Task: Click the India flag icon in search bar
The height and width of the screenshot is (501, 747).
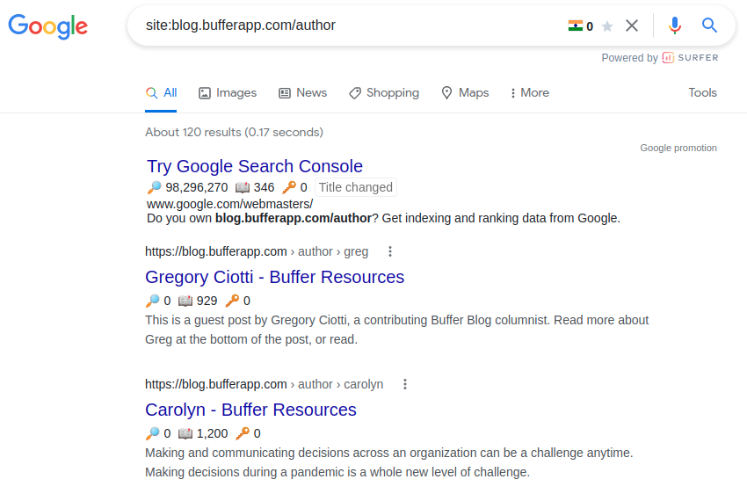Action: pyautogui.click(x=576, y=25)
